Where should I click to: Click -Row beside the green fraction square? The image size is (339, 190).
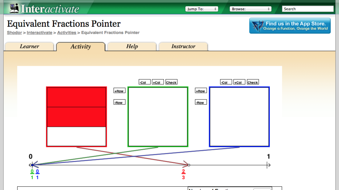pyautogui.click(x=119, y=102)
